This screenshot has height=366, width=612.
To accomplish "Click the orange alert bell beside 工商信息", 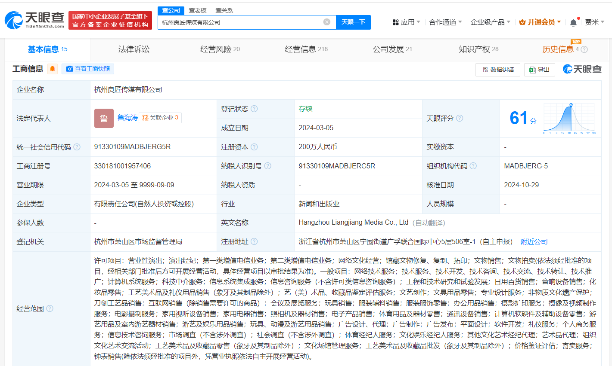I will click(53, 69).
